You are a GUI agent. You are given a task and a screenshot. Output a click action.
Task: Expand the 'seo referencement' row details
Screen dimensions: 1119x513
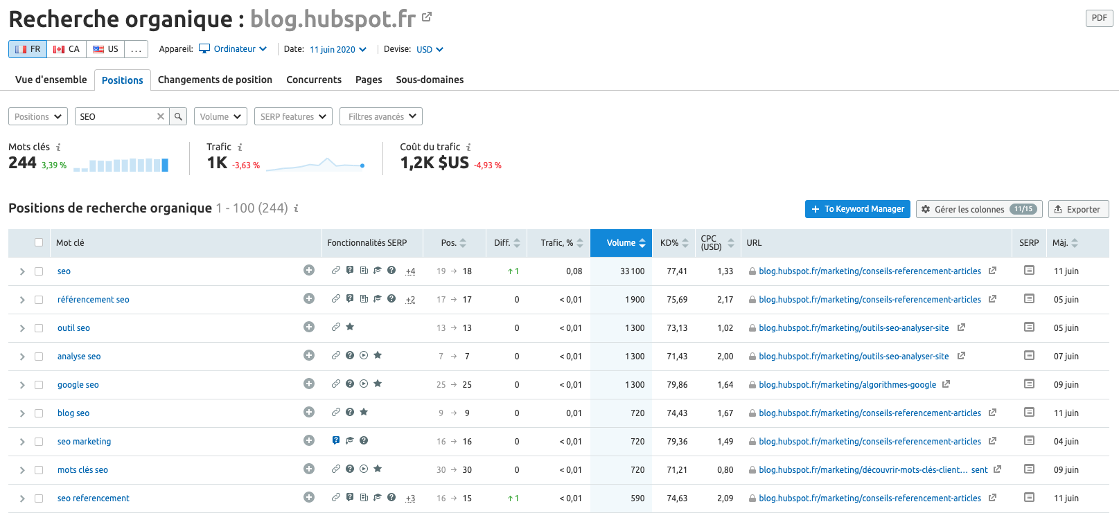click(22, 498)
